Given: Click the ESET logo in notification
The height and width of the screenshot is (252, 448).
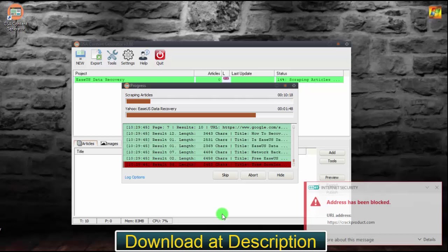Looking at the screenshot, I should coord(314,188).
